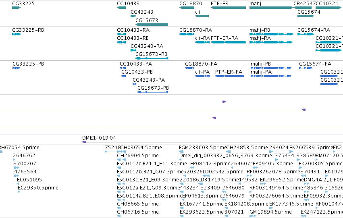Click the EP09405.3prime EST label
The width and height of the screenshot is (343, 218).
point(273,164)
